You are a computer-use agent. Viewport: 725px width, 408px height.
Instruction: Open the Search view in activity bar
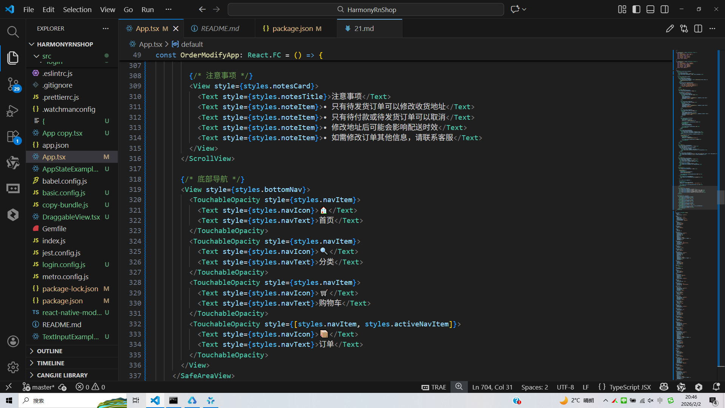(13, 32)
